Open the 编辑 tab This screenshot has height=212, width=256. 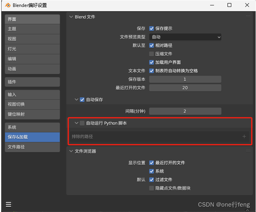(x=32, y=59)
